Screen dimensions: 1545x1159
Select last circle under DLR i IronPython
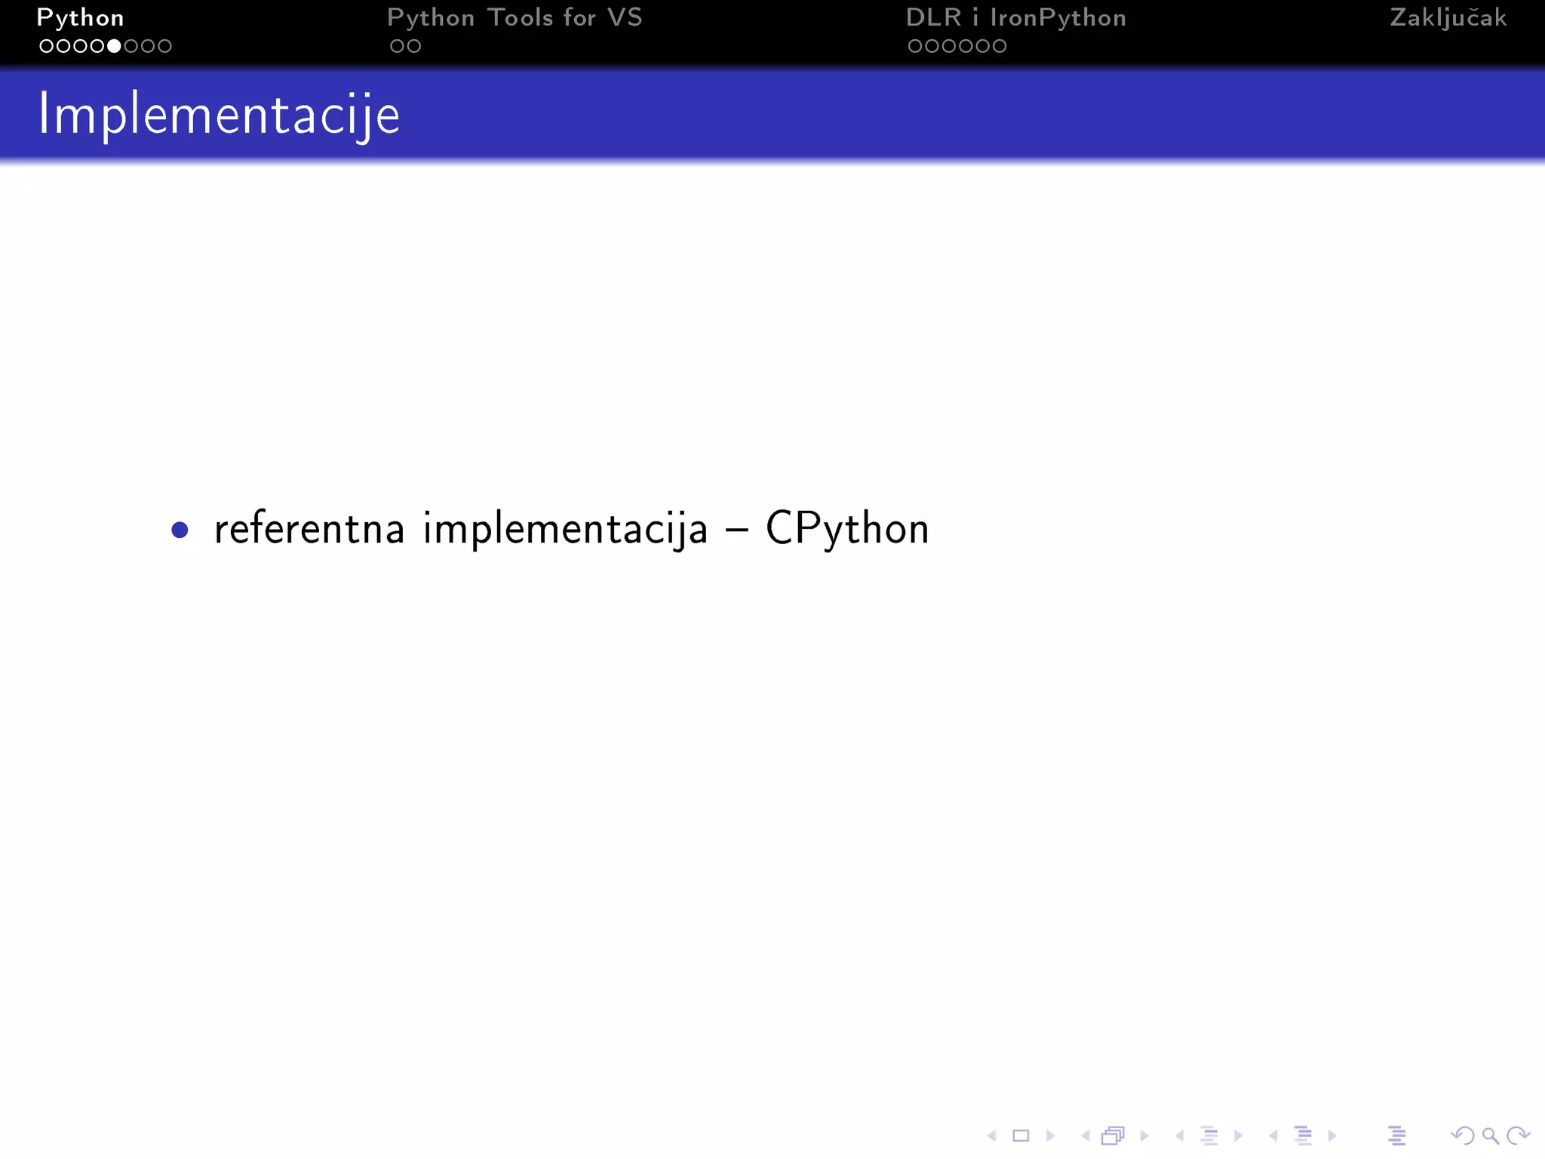(1000, 46)
